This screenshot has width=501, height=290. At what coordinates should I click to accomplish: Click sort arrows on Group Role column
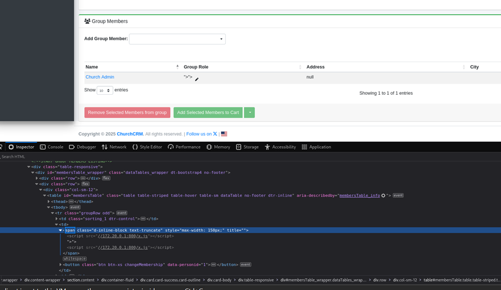[x=300, y=67]
